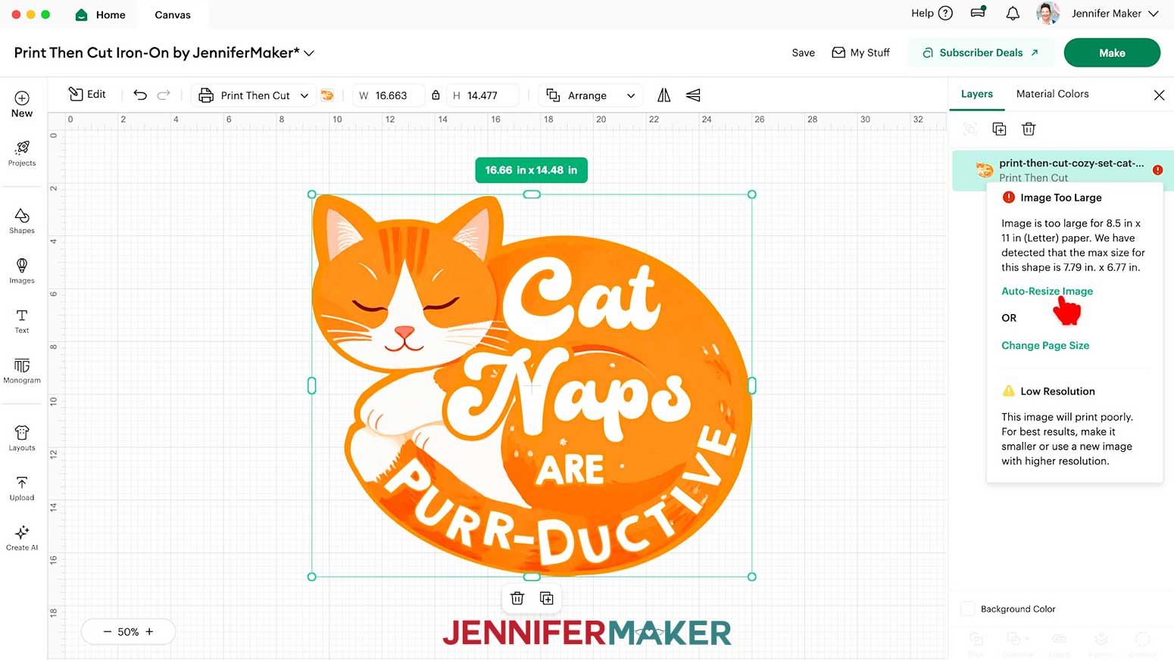Select the print-then-cut-cozy-set-cat layer
1174x660 pixels.
pos(1063,170)
